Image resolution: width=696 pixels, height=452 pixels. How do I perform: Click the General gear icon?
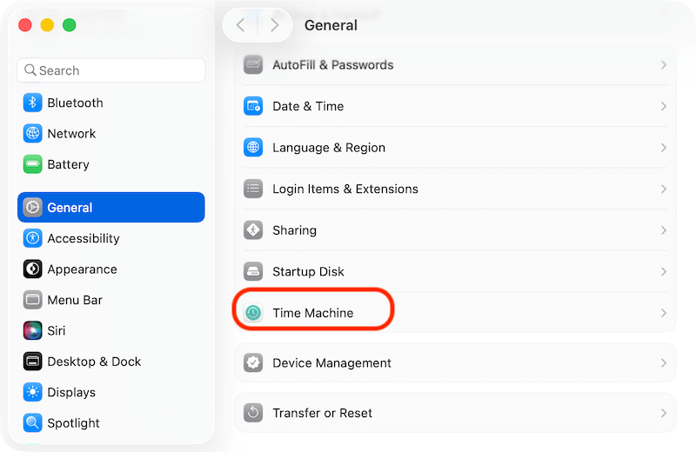pos(32,207)
